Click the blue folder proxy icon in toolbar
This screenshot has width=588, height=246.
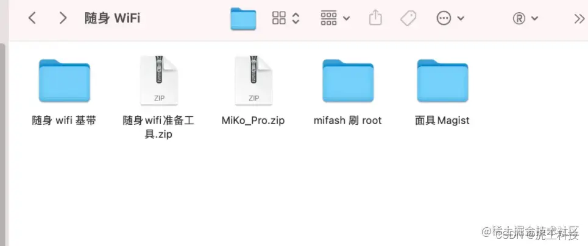coord(243,18)
